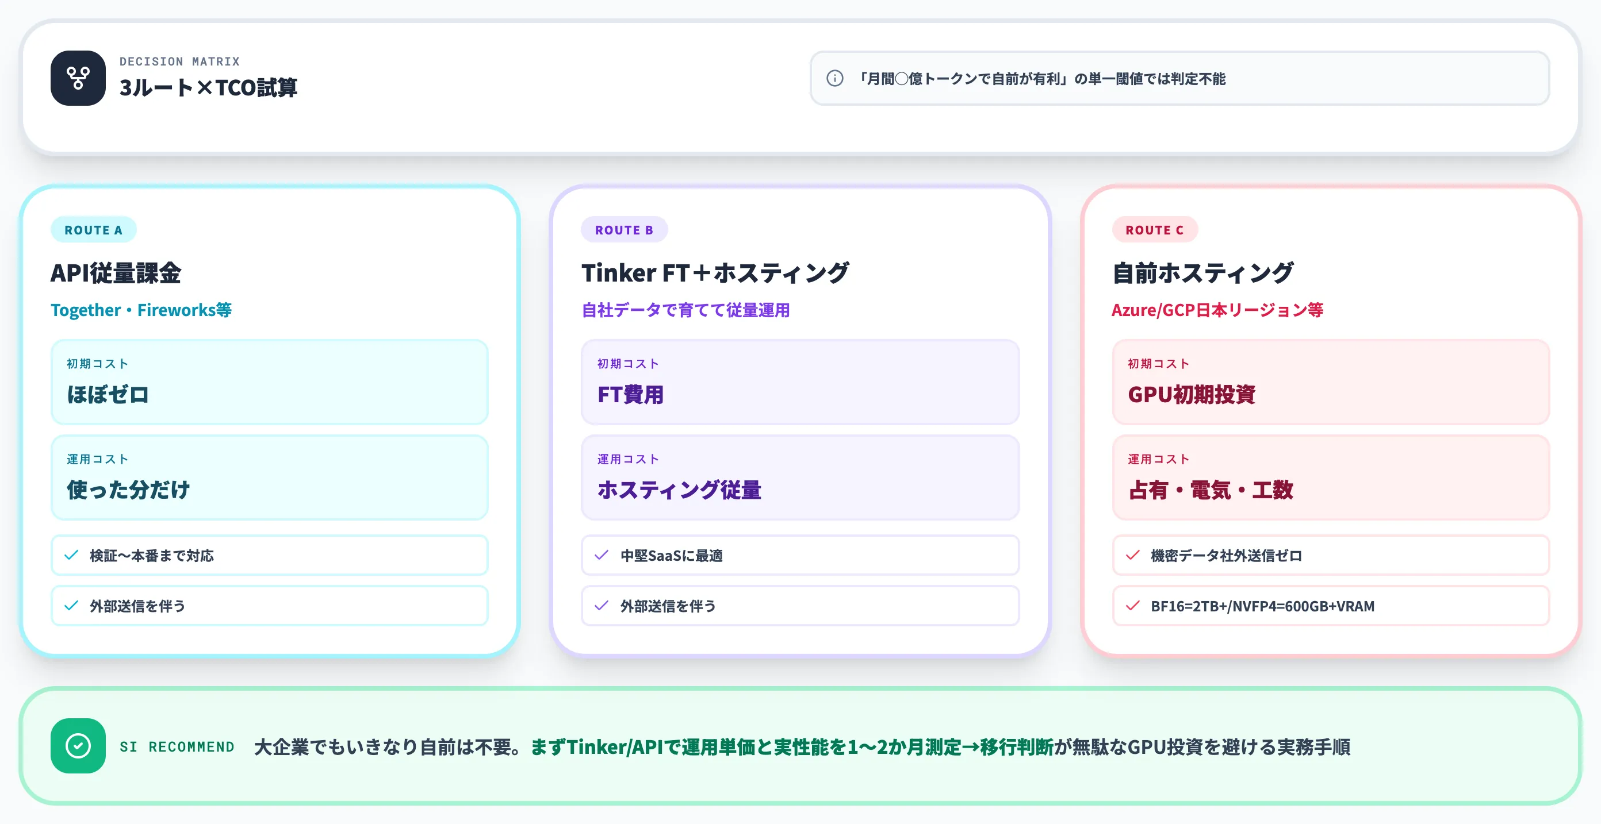1601x824 pixels.
Task: Click checkmark icon beside Route B 外部送信を伴う
Action: (x=602, y=606)
